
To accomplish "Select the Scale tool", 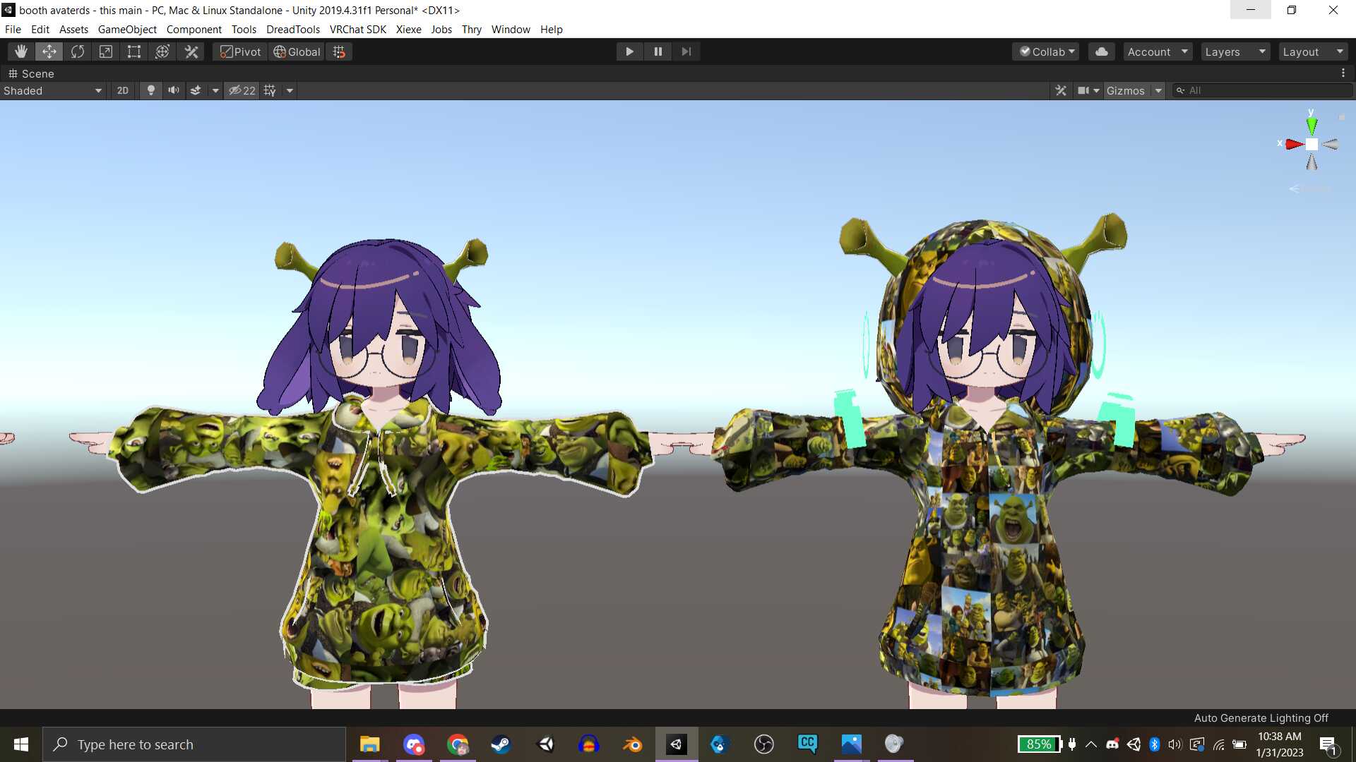I will pyautogui.click(x=106, y=52).
